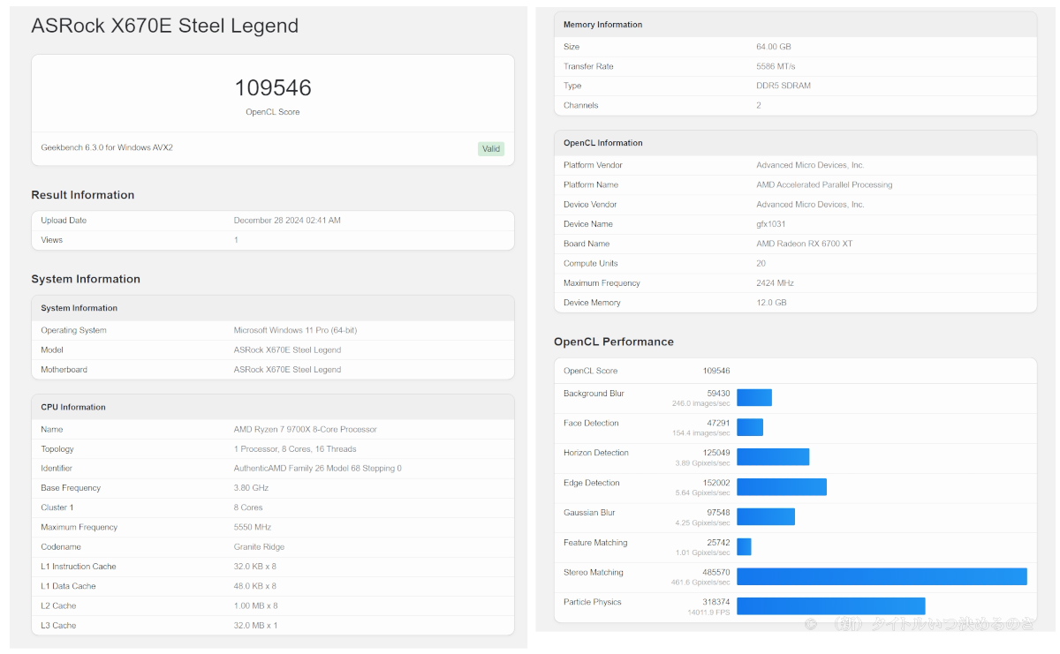Click the Model row label
Screen dimensions: 1060x654
(52, 350)
